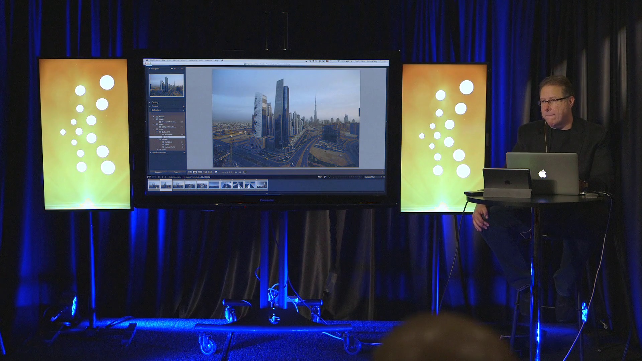Viewport: 642px width, 361px height.
Task: Switch to Survey view icon
Action: tap(205, 172)
